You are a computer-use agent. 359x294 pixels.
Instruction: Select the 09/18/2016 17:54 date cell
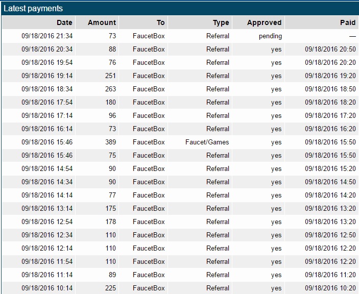pos(47,102)
